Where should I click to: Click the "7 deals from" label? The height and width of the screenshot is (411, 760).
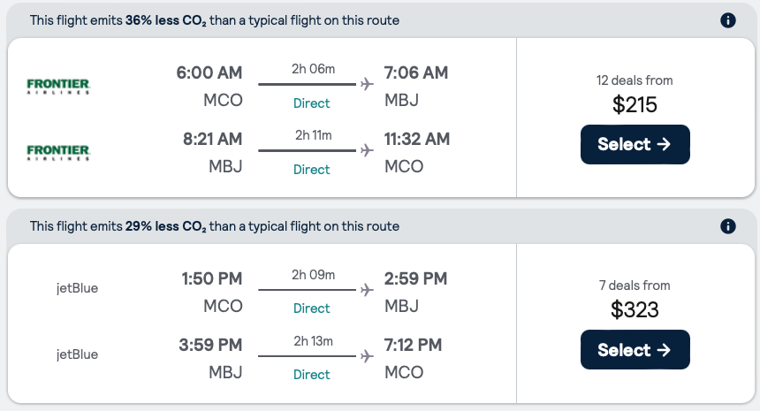(x=635, y=285)
